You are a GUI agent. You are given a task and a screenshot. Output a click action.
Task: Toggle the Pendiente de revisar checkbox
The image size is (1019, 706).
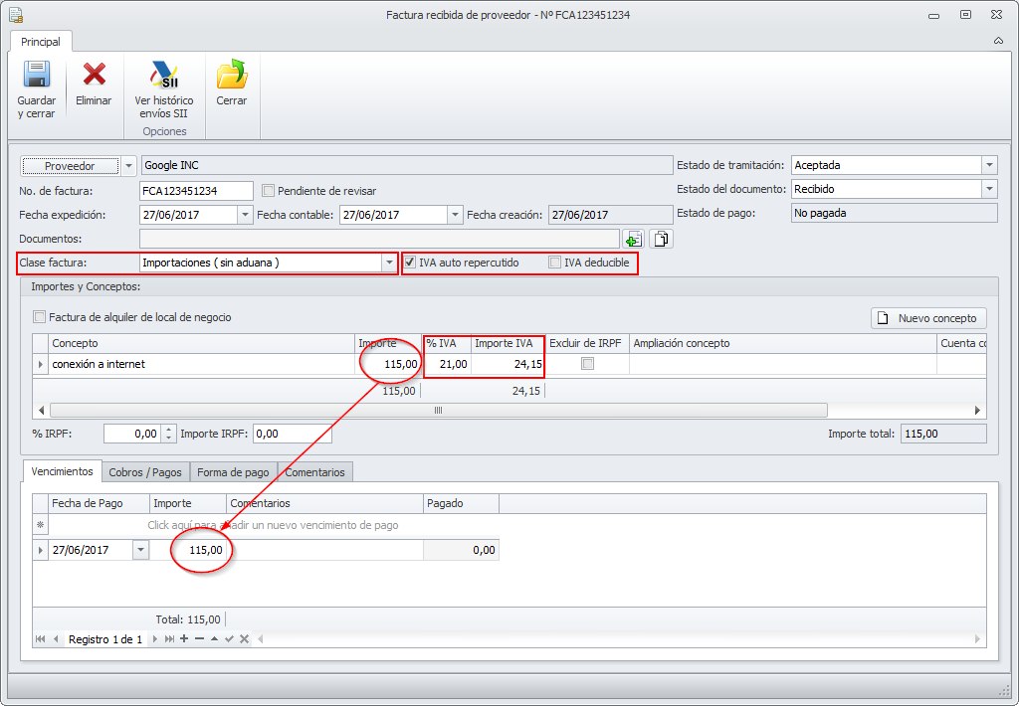269,191
